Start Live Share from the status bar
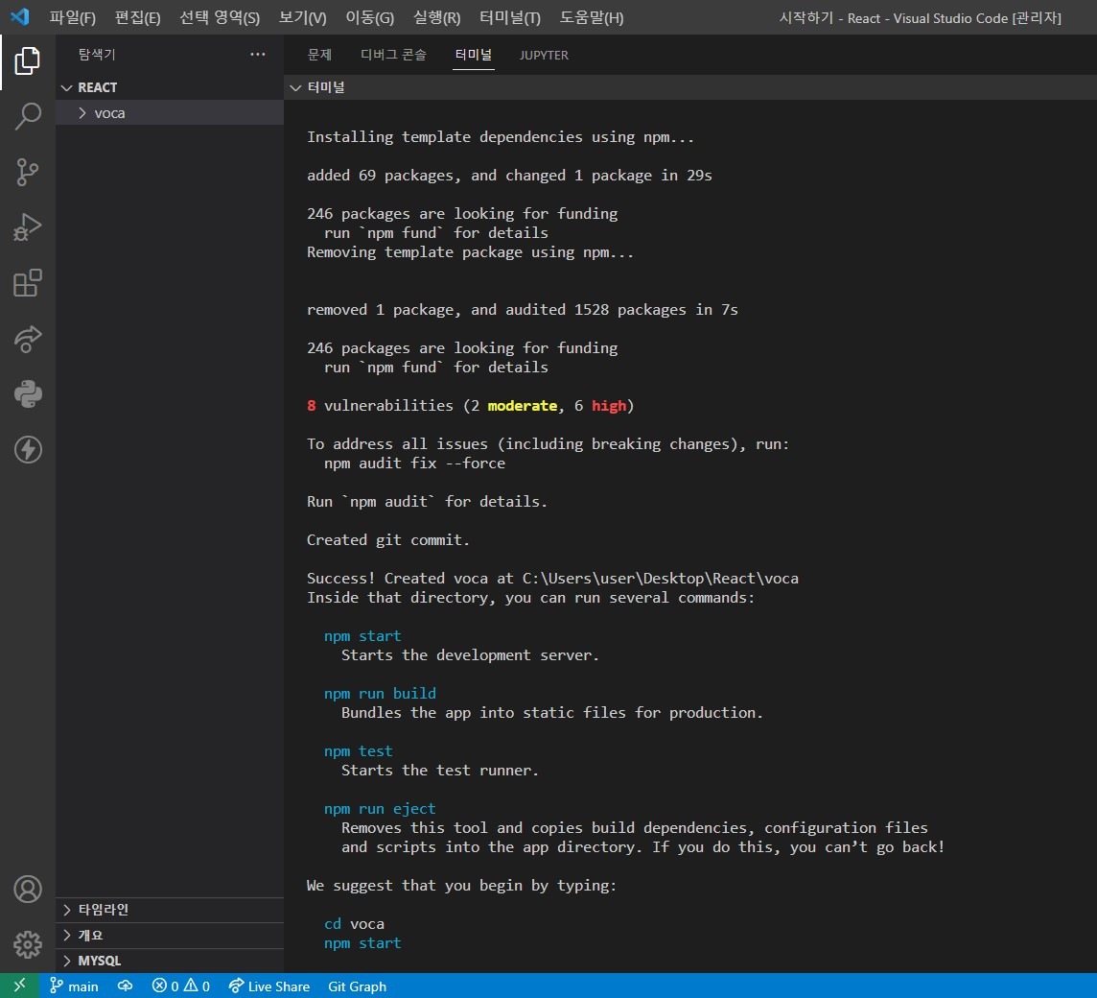1097x998 pixels. (269, 986)
